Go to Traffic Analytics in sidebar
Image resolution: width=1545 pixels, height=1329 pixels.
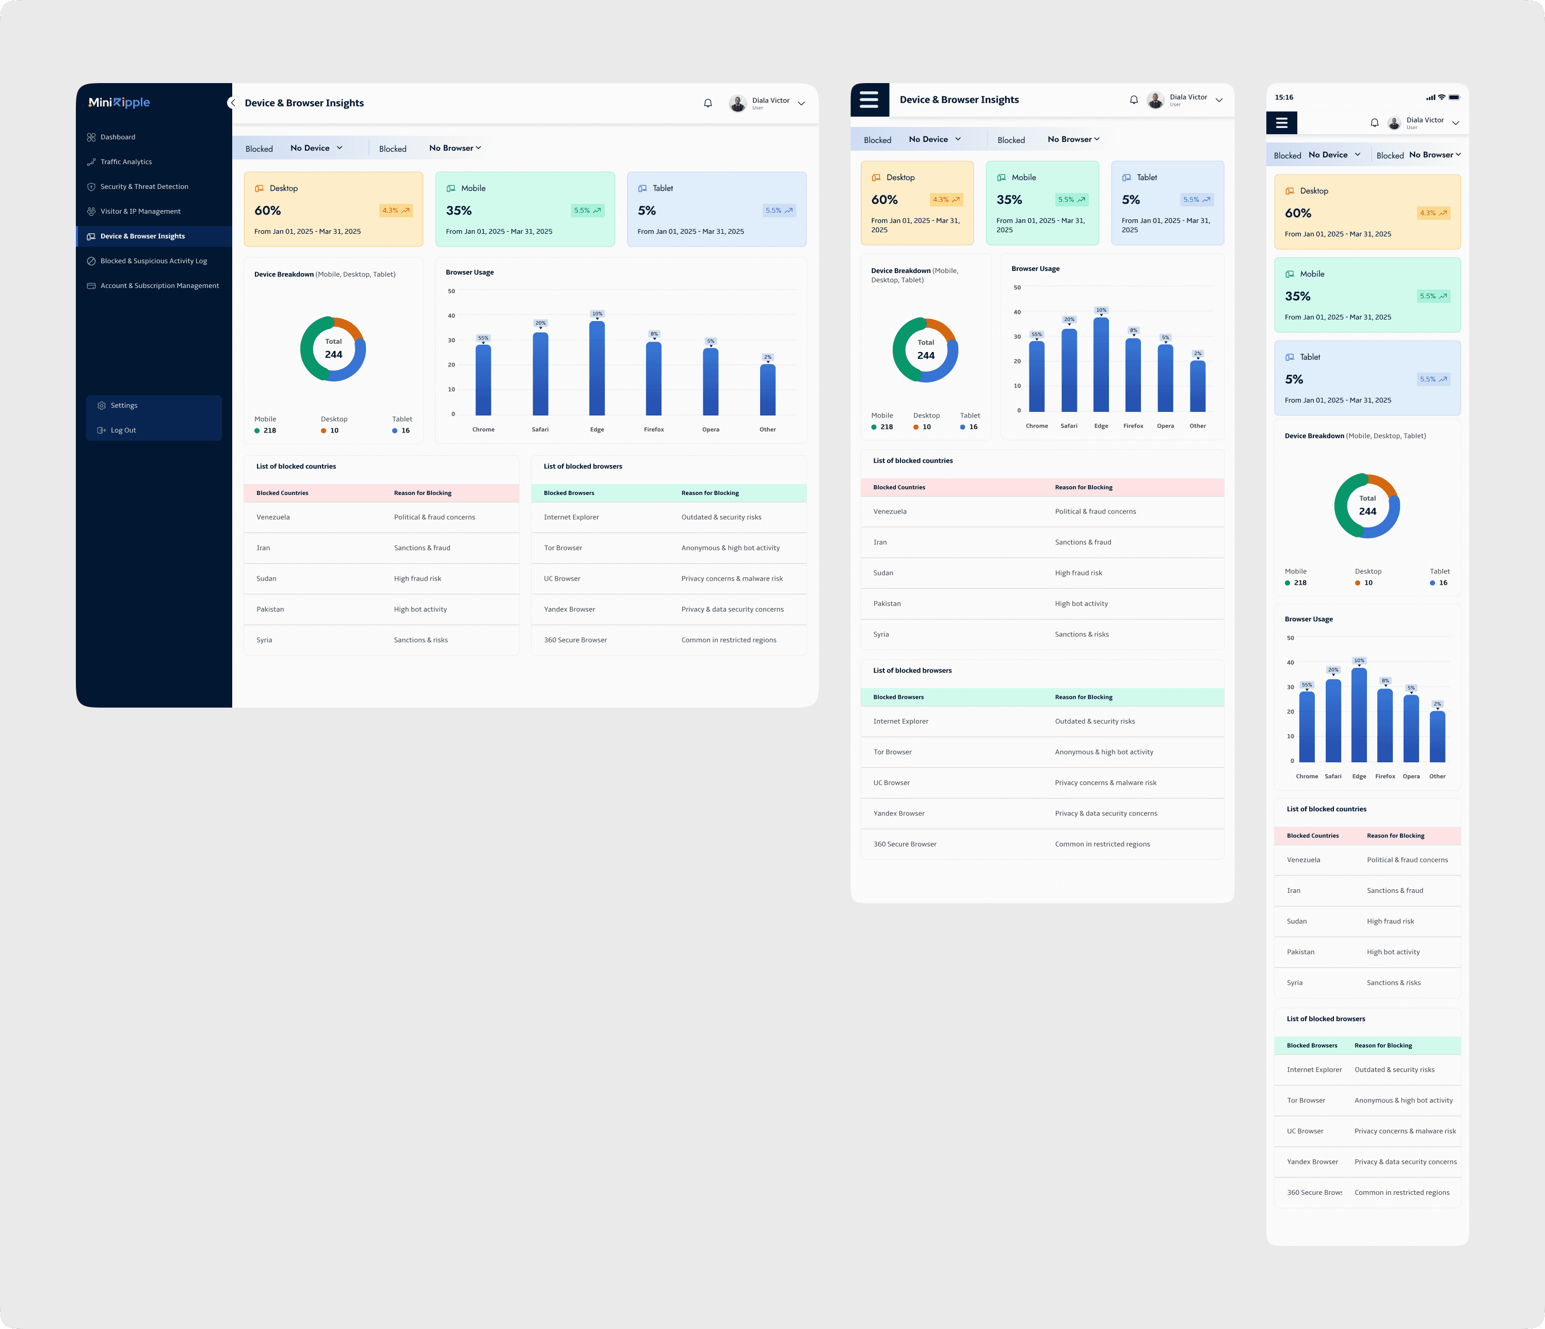(125, 162)
